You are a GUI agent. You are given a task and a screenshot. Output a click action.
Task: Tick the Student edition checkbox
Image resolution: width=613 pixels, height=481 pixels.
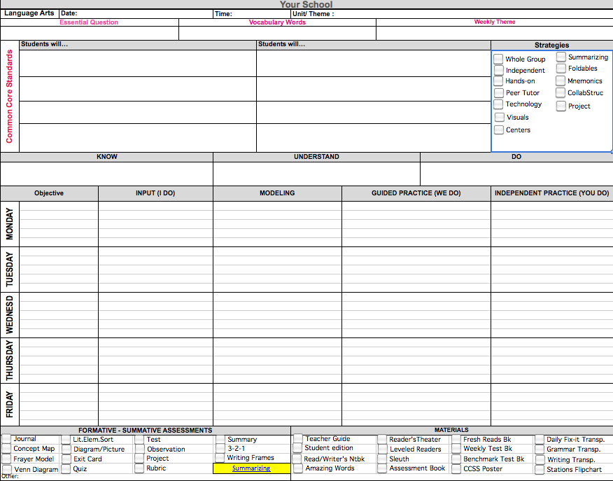[x=297, y=448]
